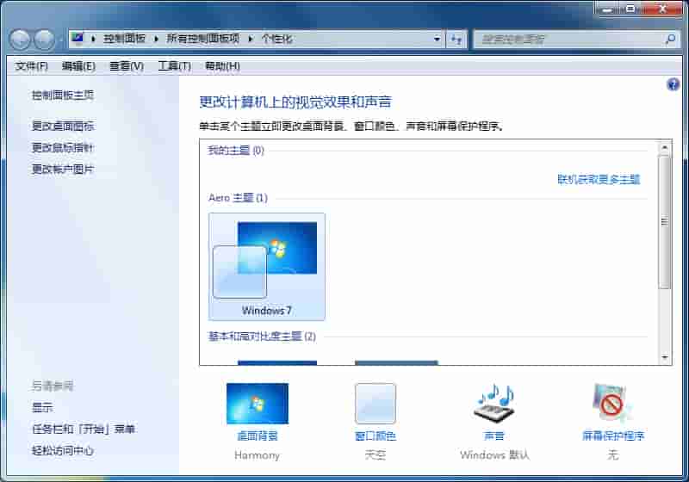Click the Aero 主题 (1) group header

pyautogui.click(x=238, y=198)
